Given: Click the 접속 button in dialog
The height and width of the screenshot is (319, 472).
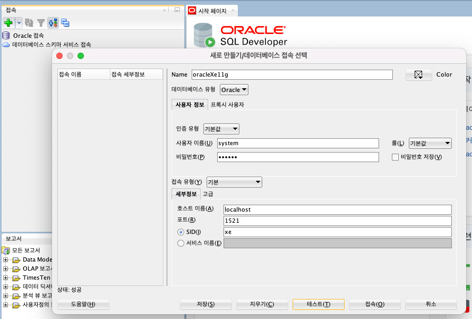Looking at the screenshot, I should [x=375, y=304].
